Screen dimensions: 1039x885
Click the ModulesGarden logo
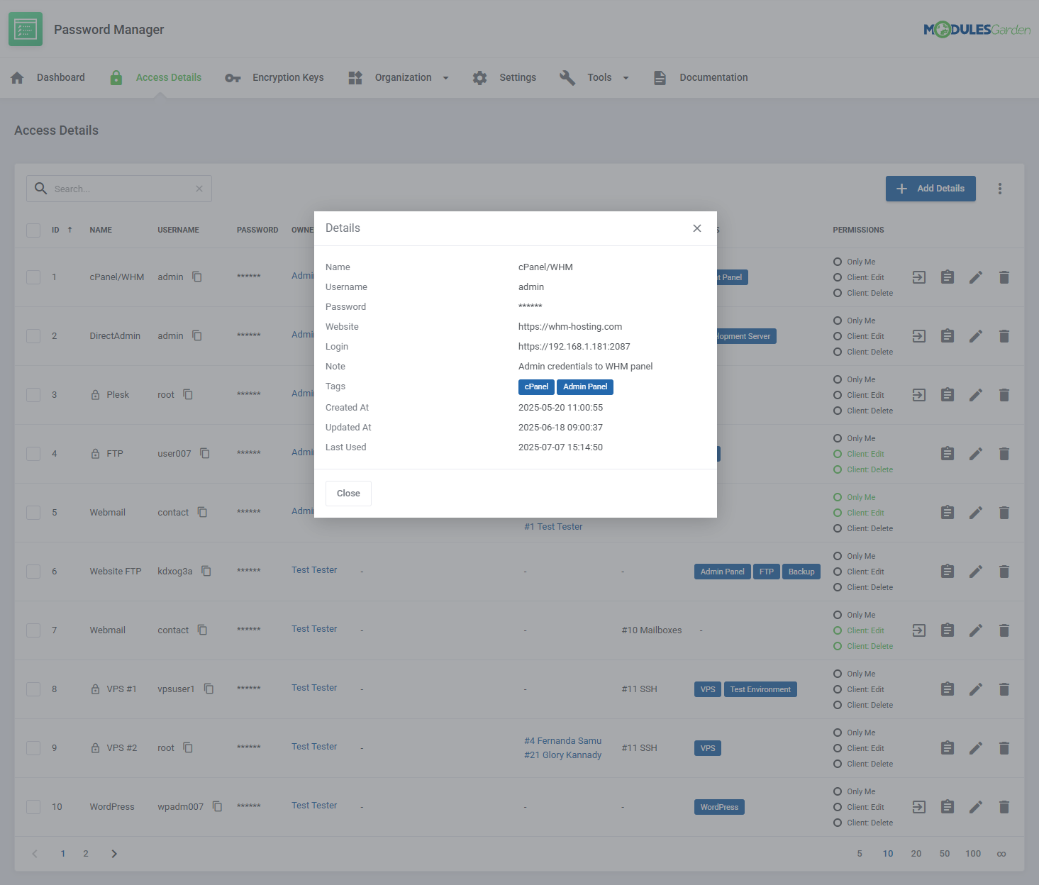pyautogui.click(x=977, y=30)
